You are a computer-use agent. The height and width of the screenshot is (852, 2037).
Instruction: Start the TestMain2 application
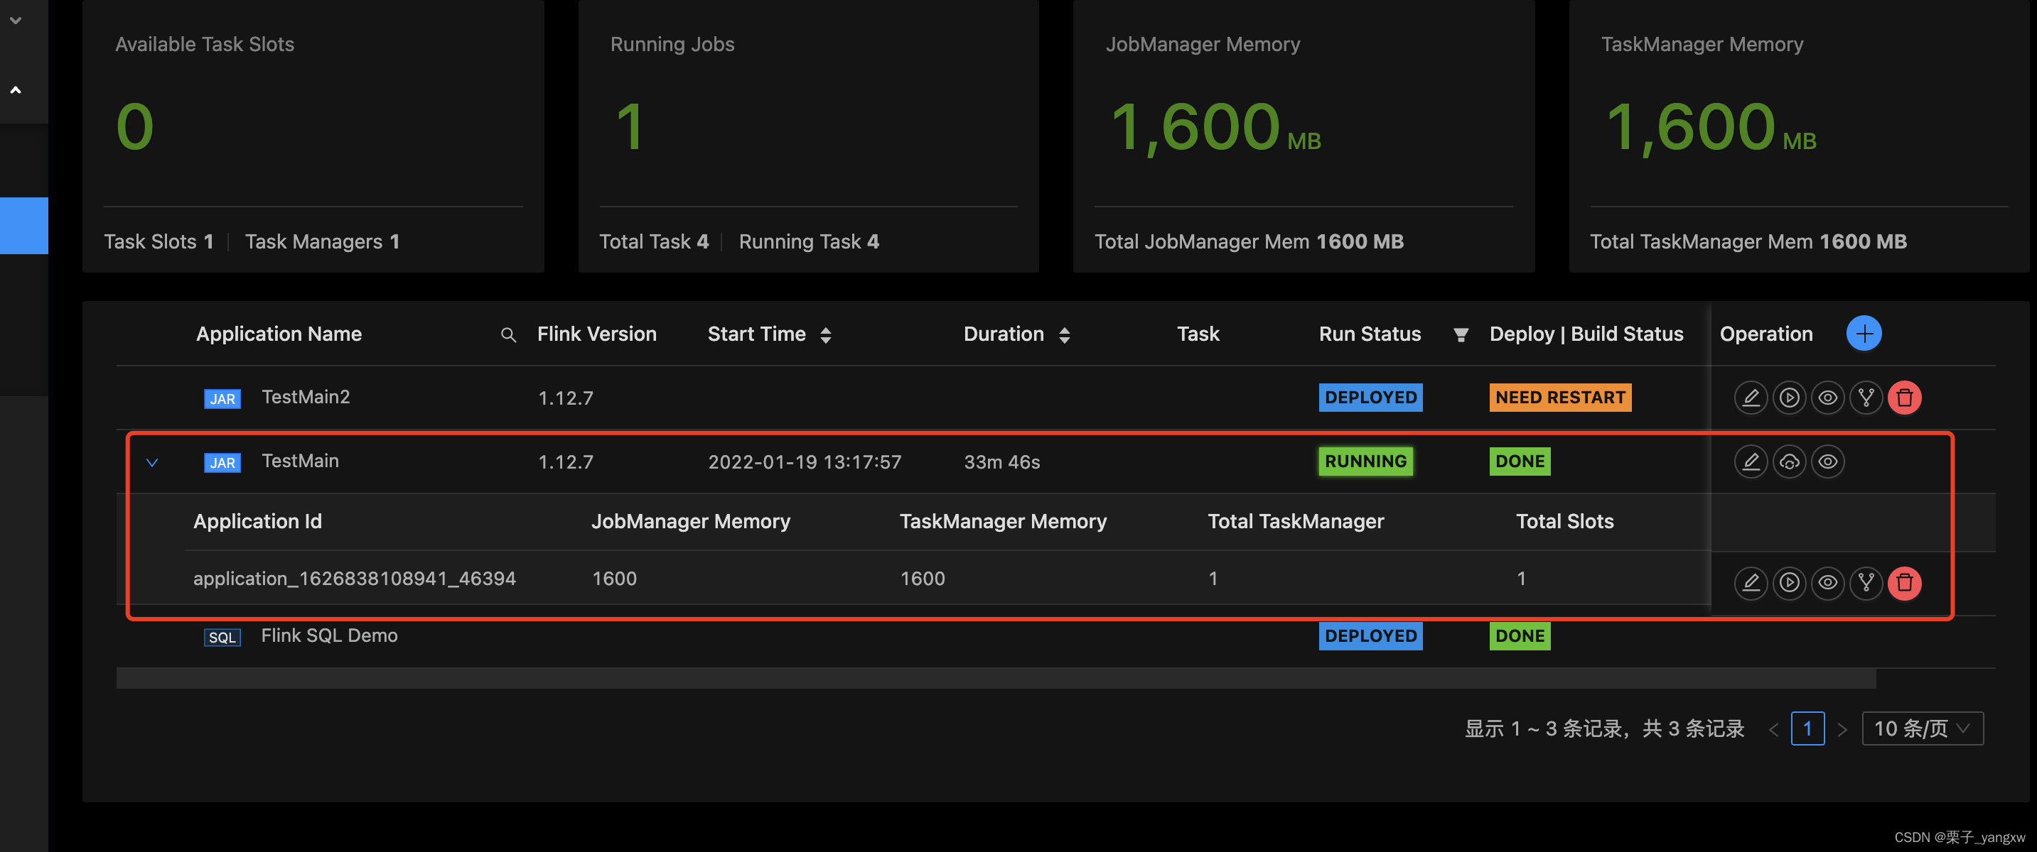pyautogui.click(x=1789, y=397)
